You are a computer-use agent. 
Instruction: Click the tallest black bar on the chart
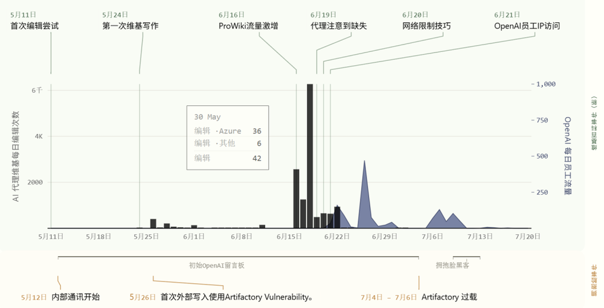(310, 156)
